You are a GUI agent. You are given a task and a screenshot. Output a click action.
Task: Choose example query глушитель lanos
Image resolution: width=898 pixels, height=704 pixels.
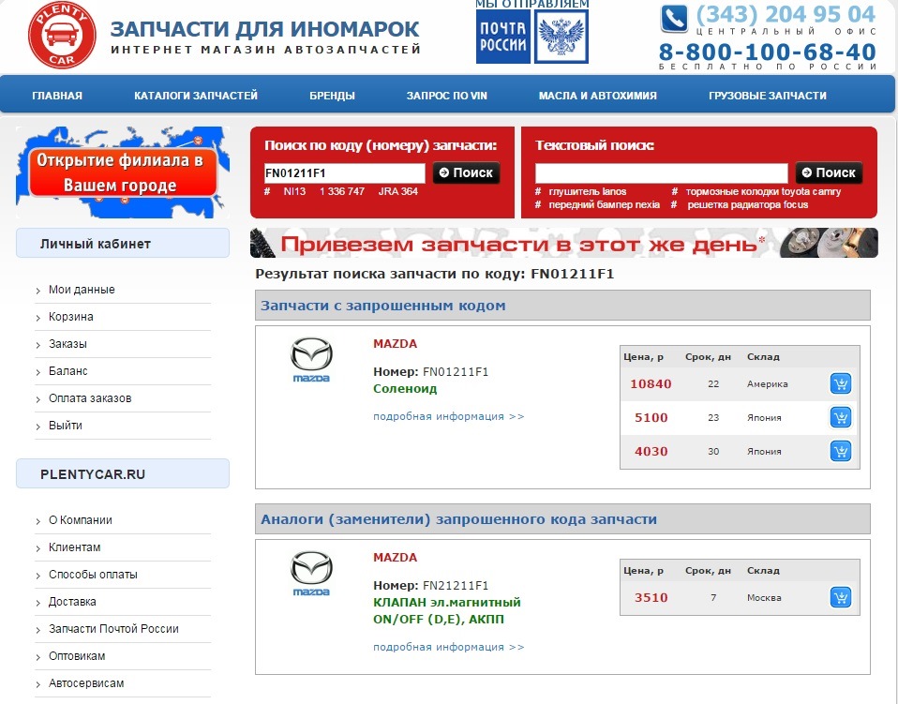587,191
